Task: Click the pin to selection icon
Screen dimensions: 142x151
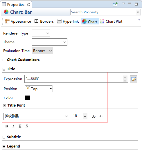Action: click(x=115, y=4)
